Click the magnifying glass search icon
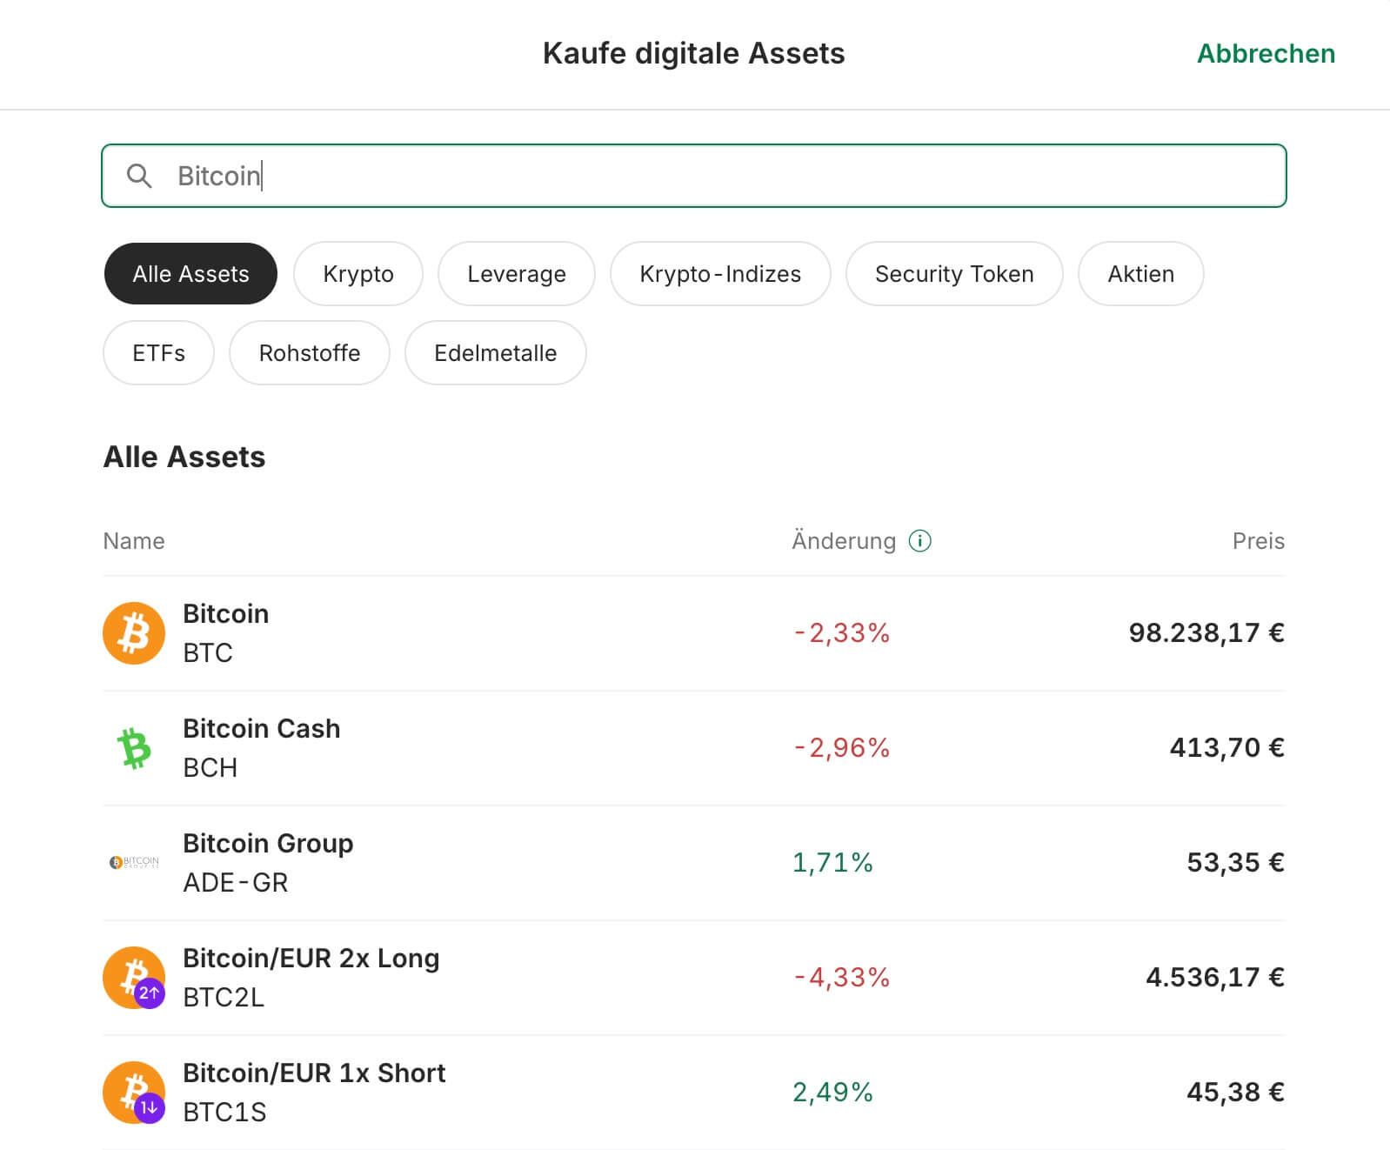The height and width of the screenshot is (1150, 1390). point(139,176)
